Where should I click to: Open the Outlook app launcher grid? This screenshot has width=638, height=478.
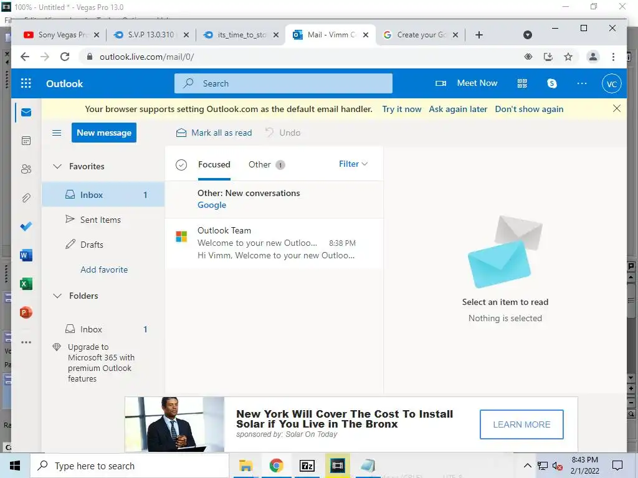(26, 83)
